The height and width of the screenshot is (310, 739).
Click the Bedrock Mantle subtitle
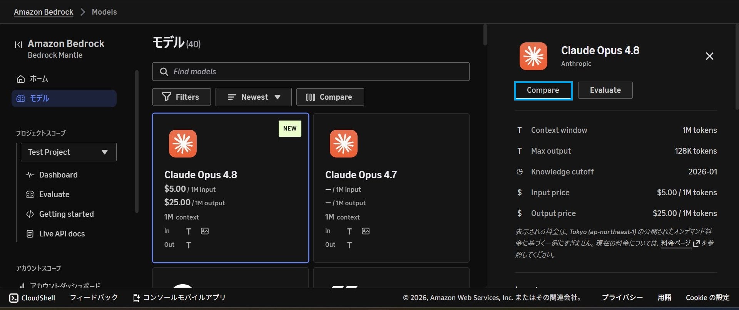point(55,55)
